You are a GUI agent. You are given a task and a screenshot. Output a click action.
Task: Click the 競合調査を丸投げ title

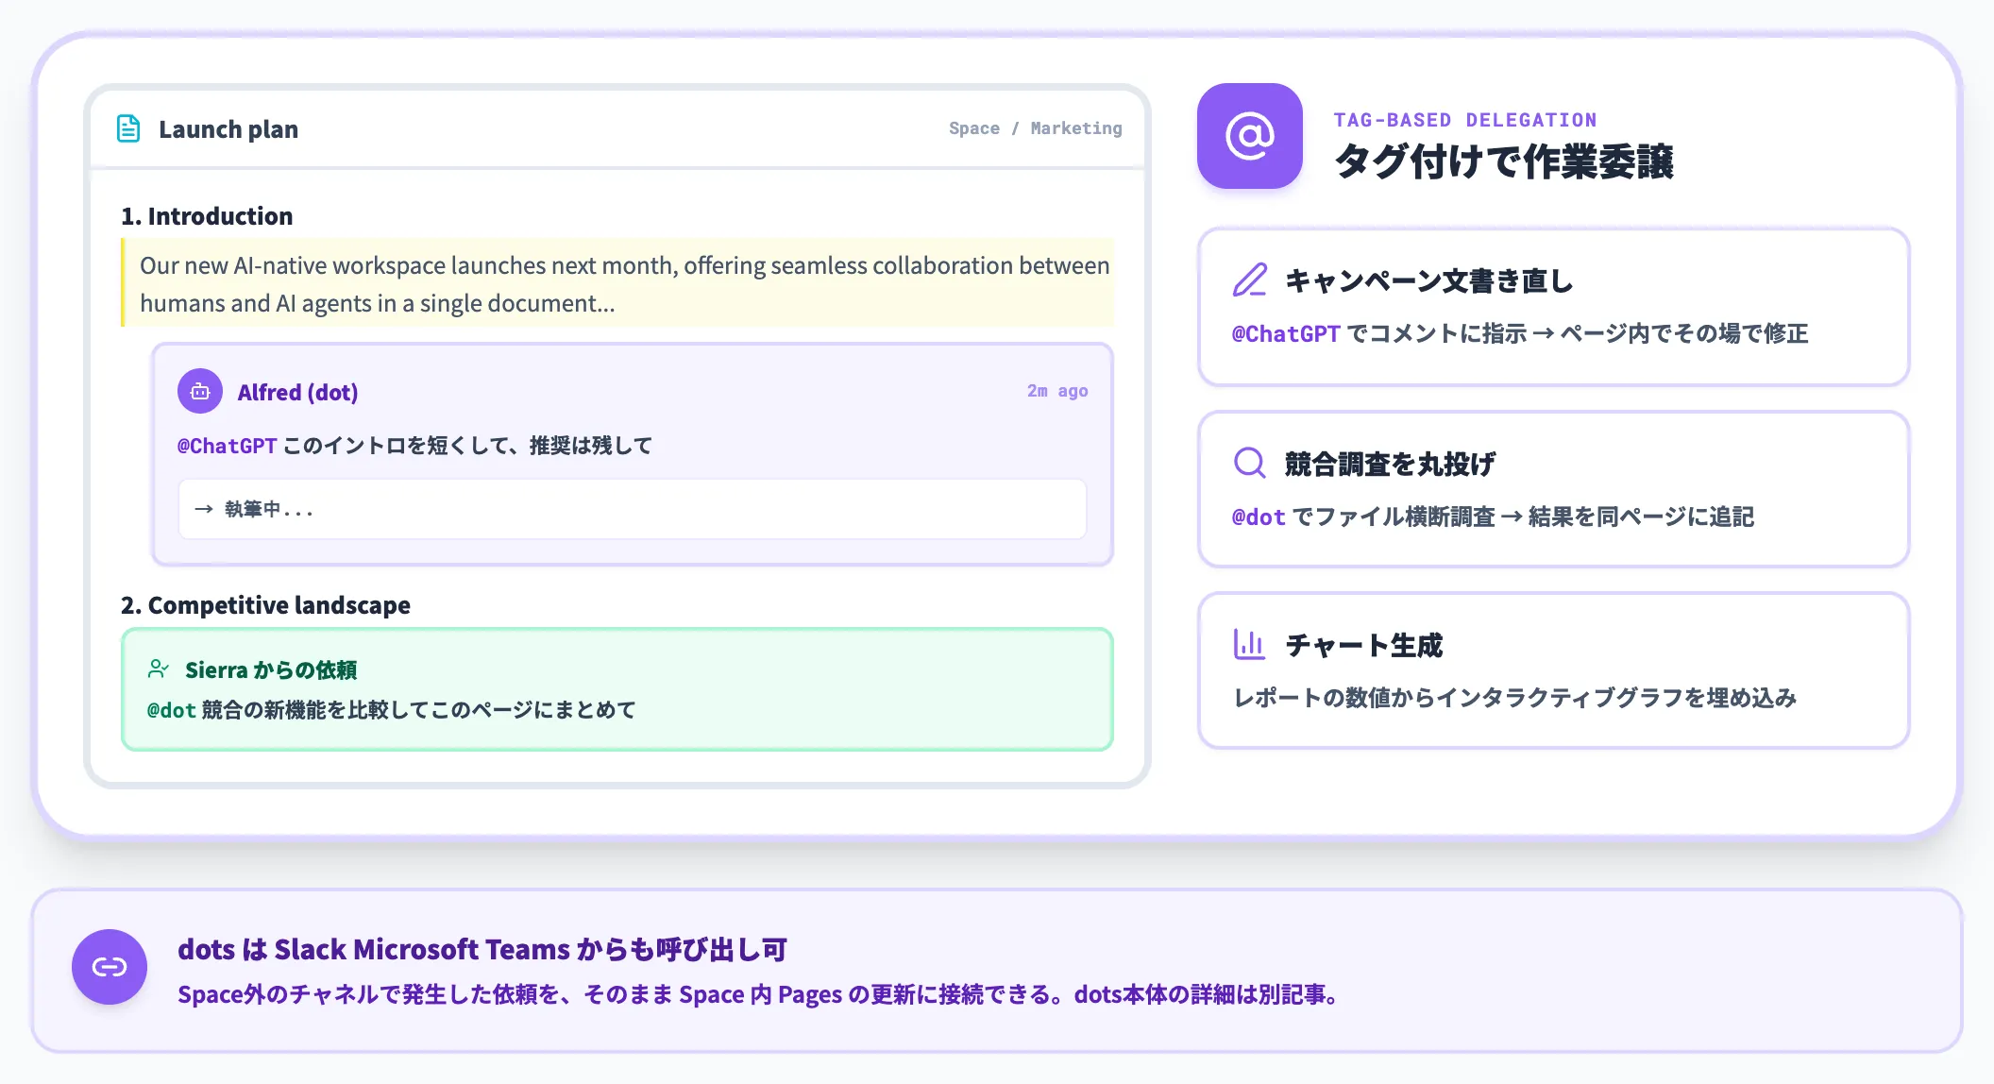[1390, 464]
